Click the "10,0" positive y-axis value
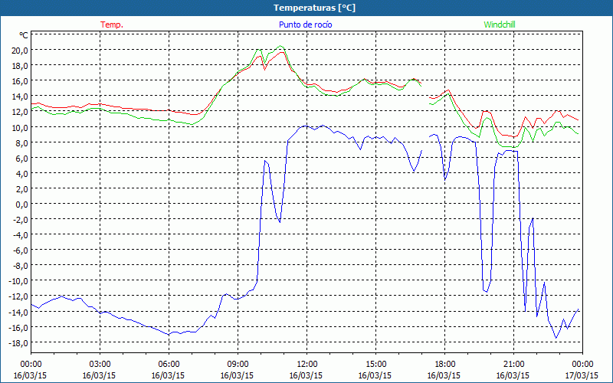Image resolution: width=613 pixels, height=383 pixels. pos(21,127)
